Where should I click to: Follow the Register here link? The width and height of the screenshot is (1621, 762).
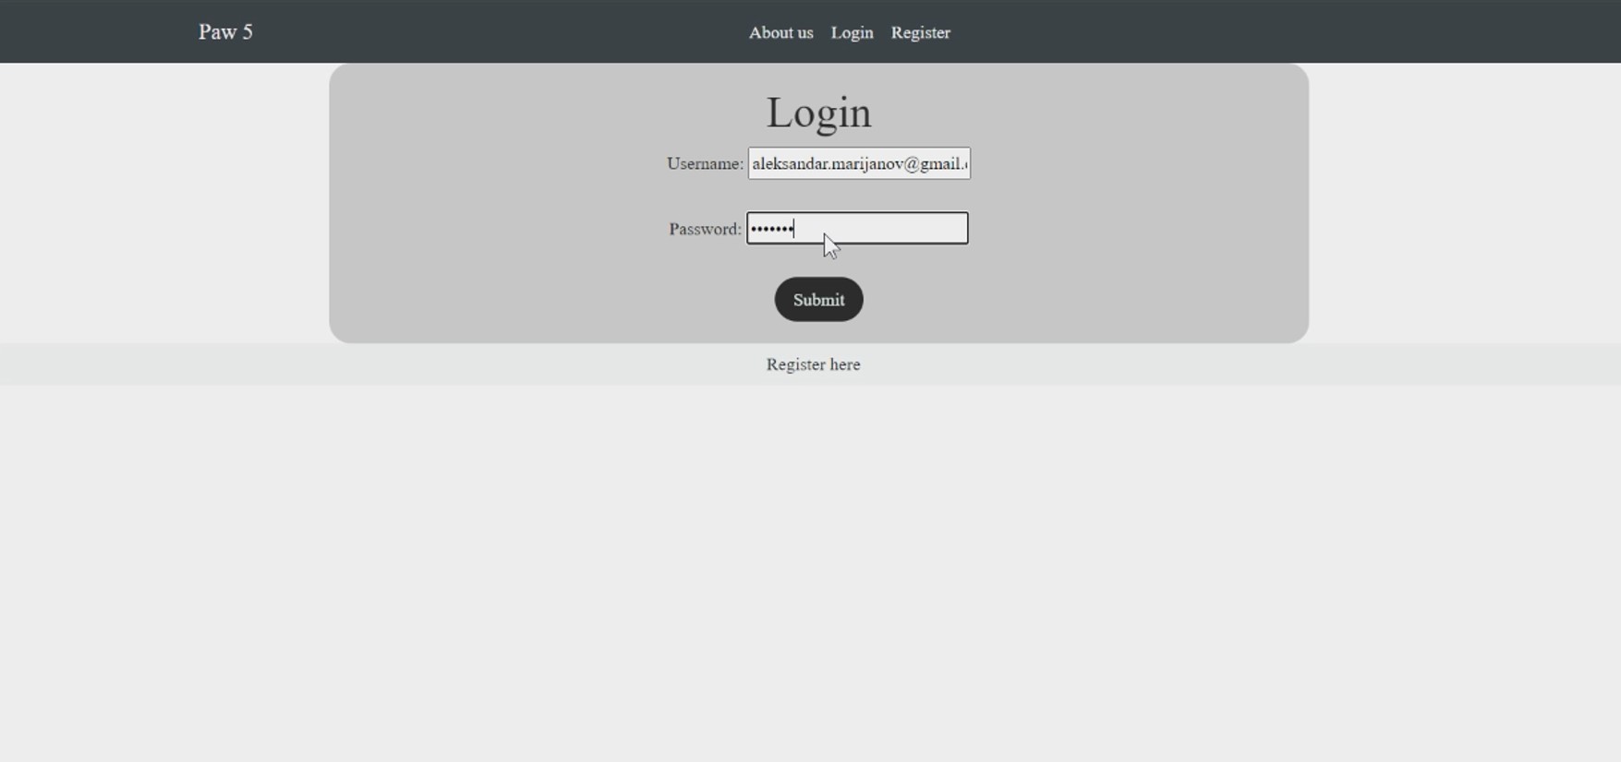tap(813, 364)
